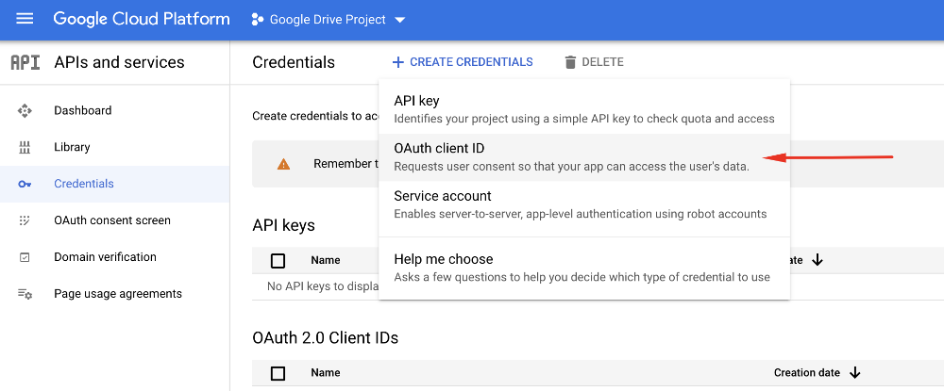This screenshot has width=944, height=391.
Task: Tick the select-all checkbox in API keys table
Action: [x=278, y=261]
